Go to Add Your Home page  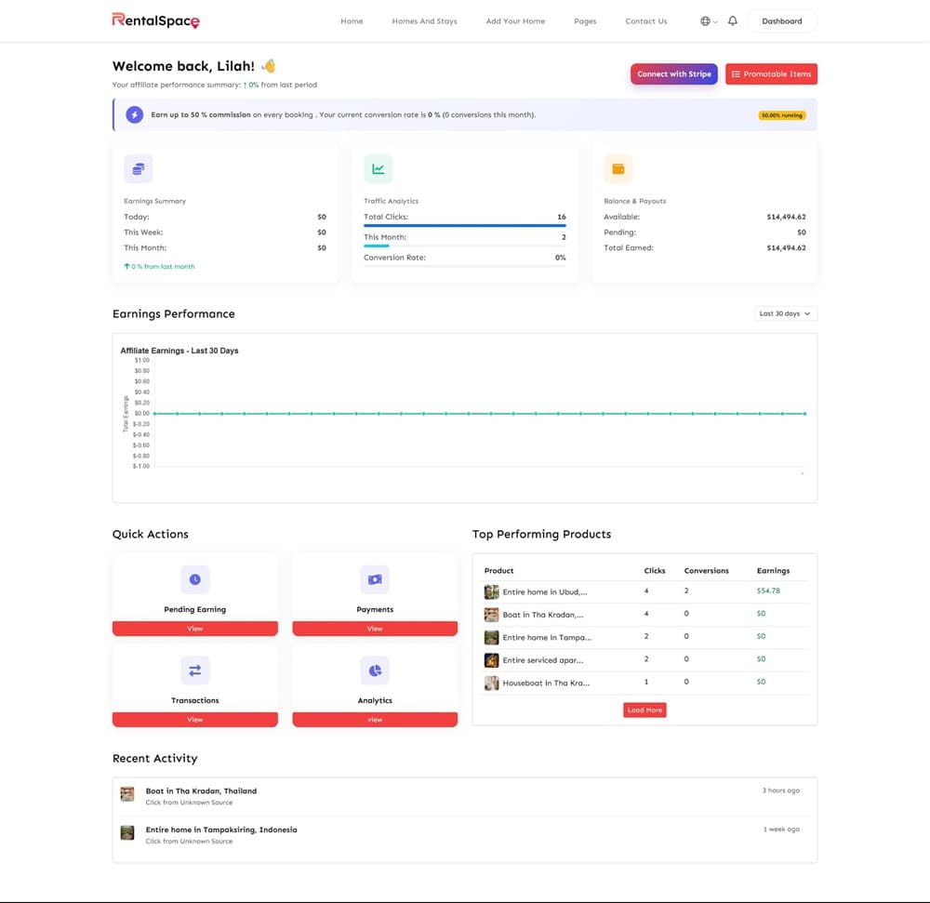click(x=515, y=21)
